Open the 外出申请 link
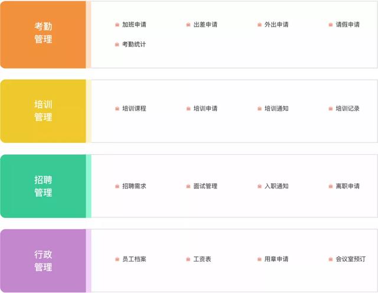The image size is (378, 293). pos(276,24)
